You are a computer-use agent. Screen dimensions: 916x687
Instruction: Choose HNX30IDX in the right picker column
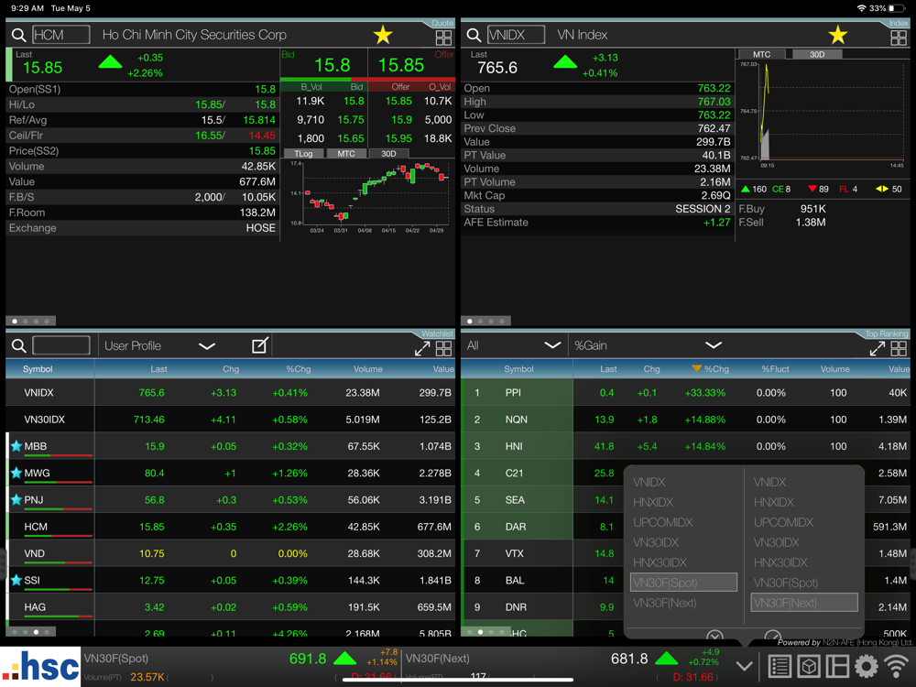pyautogui.click(x=780, y=562)
